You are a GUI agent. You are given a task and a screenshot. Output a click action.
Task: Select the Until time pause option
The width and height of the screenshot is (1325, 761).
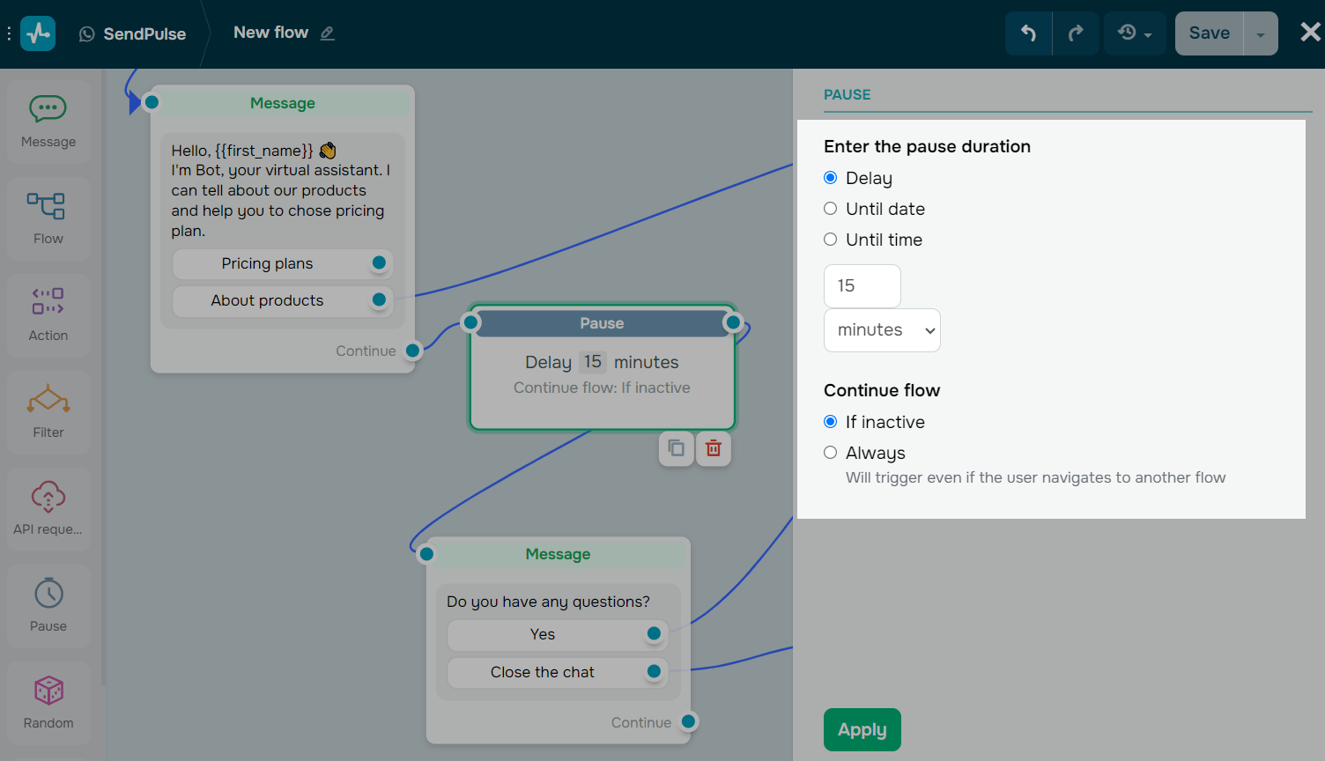click(x=830, y=239)
